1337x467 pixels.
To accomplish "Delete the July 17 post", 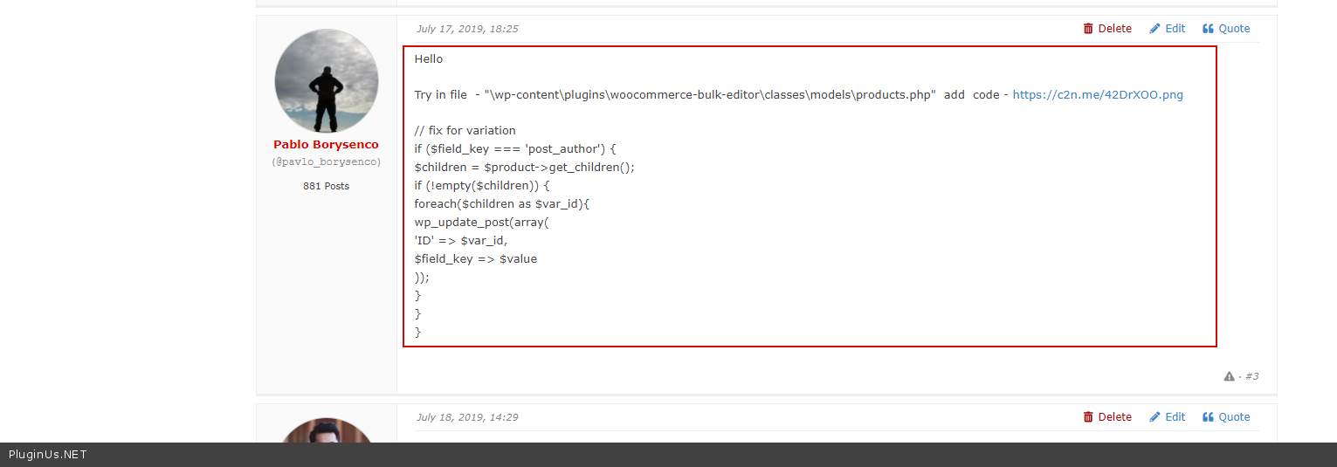I will pyautogui.click(x=1107, y=29).
